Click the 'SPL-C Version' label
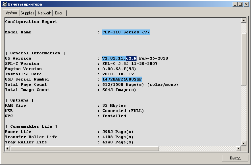 pos(22,64)
